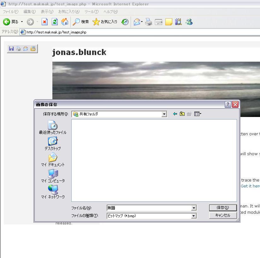The height and width of the screenshot is (258, 260).
Task: Click the IE Back (戻る) button
Action: [x=11, y=22]
